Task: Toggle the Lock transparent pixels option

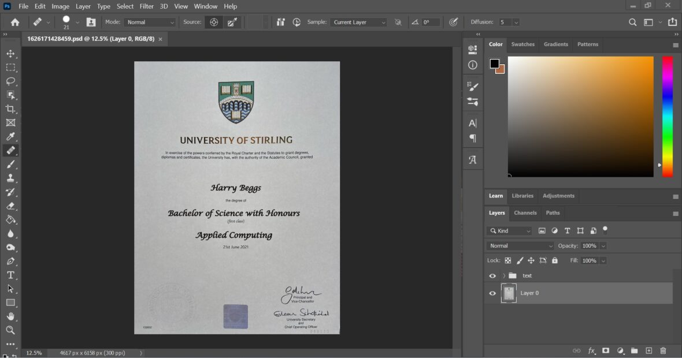Action: point(507,260)
